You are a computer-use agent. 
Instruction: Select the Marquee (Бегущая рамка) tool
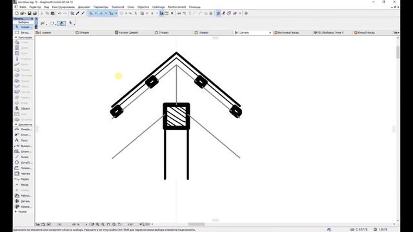click(x=23, y=32)
